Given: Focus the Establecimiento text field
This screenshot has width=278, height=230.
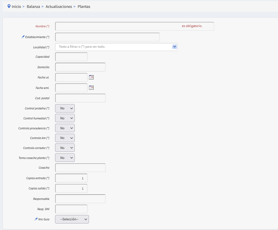Looking at the screenshot, I should click(x=107, y=37).
